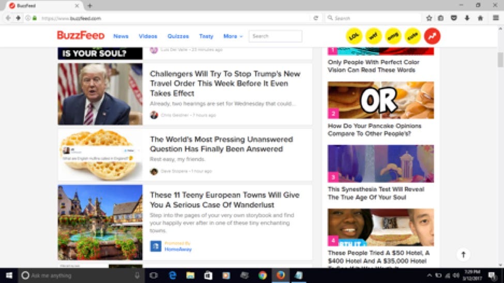Open the hotel video thumbnail
Viewport: 504px width, 283px height.
380,227
